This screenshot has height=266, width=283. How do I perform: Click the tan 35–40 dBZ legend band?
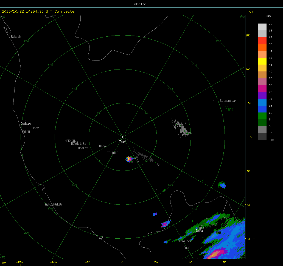tap(262, 75)
